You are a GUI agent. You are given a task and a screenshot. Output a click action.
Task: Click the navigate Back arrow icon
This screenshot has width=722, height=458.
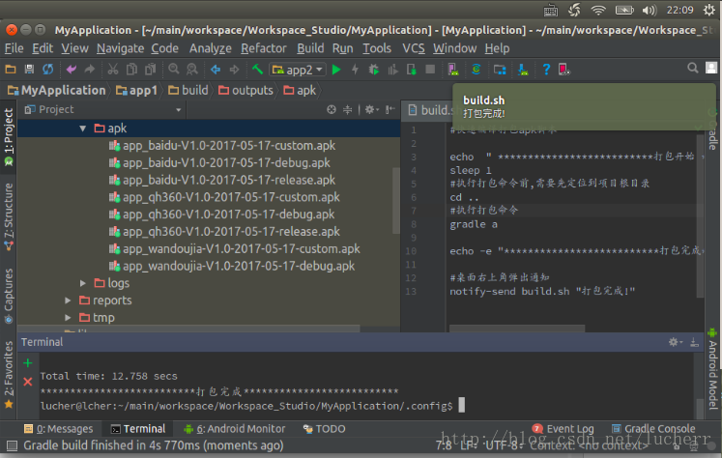pos(216,70)
